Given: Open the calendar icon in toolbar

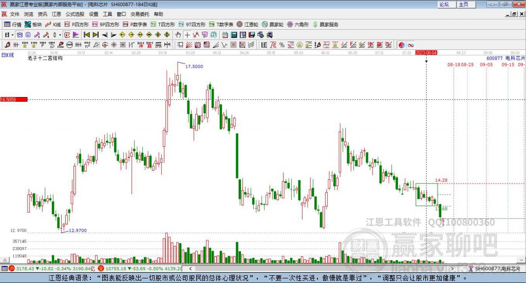Looking at the screenshot, I should pyautogui.click(x=225, y=35).
